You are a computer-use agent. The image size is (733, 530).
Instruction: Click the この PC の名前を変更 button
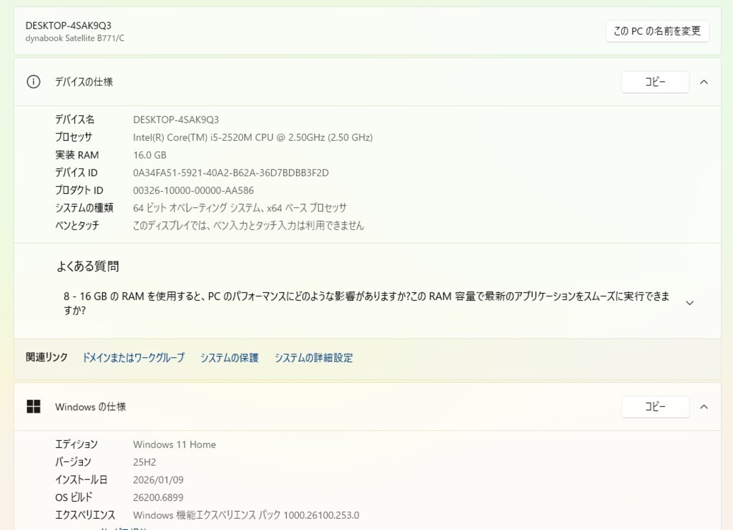pyautogui.click(x=657, y=31)
